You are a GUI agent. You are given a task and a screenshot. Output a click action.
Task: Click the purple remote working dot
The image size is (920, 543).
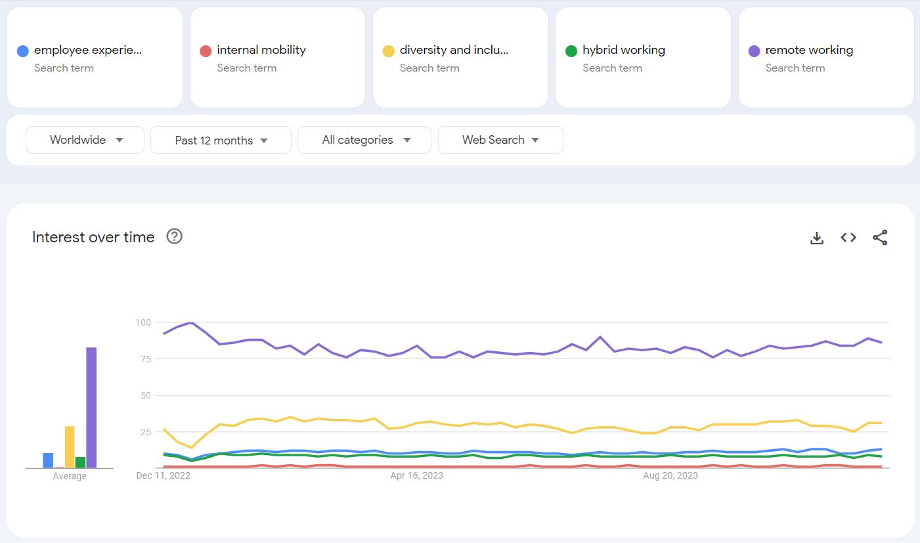(x=754, y=51)
